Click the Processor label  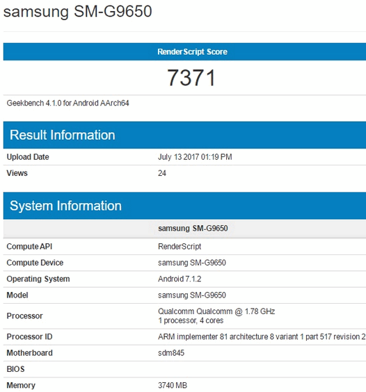(24, 316)
